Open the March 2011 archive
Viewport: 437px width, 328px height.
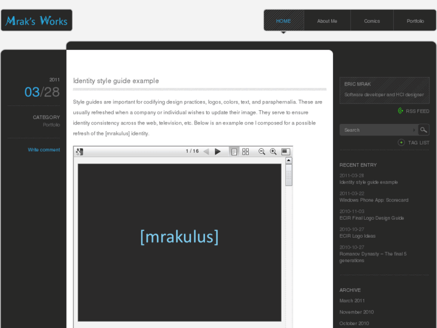[352, 301]
